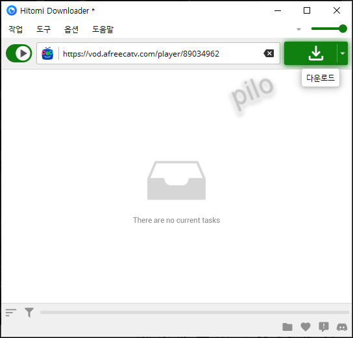Maximize the Hitomi Downloader window

pyautogui.click(x=307, y=10)
